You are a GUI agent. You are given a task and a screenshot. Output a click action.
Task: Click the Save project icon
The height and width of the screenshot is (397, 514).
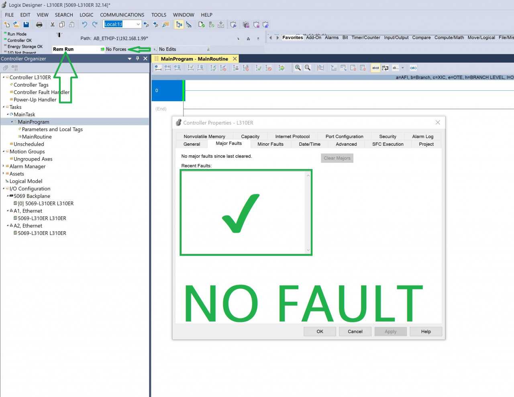26,24
